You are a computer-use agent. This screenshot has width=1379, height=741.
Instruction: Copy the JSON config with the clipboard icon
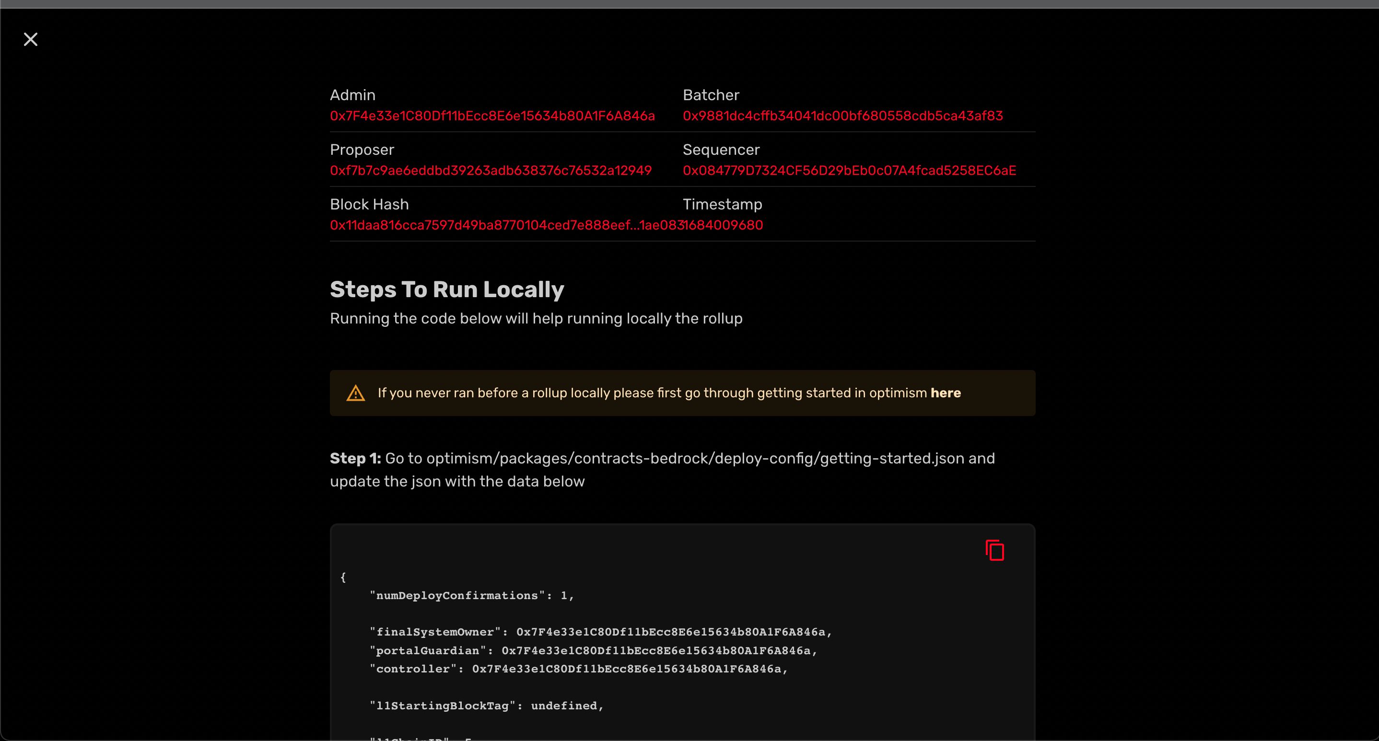point(994,550)
